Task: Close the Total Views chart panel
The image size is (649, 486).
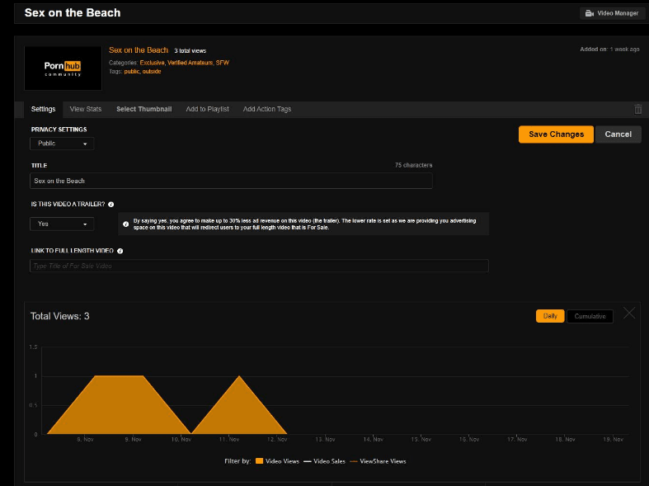Action: click(x=629, y=314)
